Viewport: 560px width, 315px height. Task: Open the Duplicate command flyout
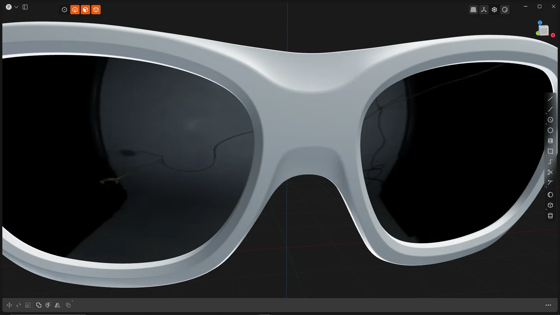pos(68,305)
